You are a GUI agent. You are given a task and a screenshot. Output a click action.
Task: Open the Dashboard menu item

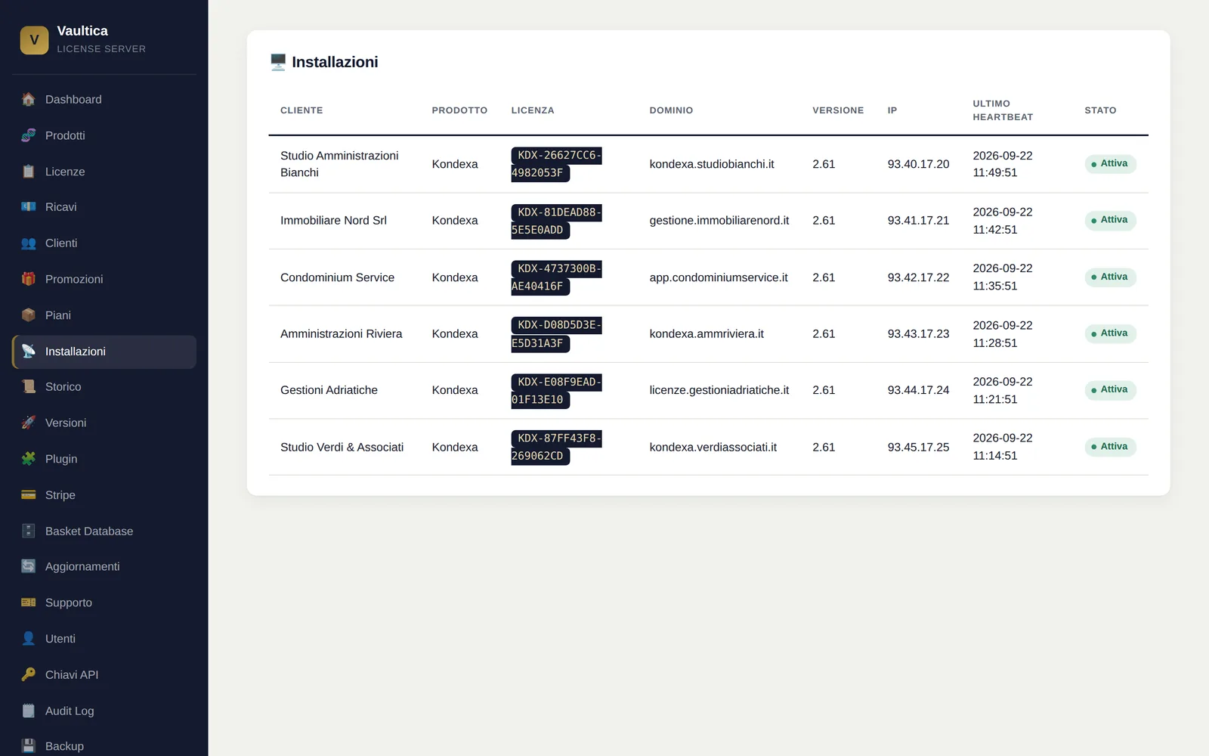click(x=104, y=99)
